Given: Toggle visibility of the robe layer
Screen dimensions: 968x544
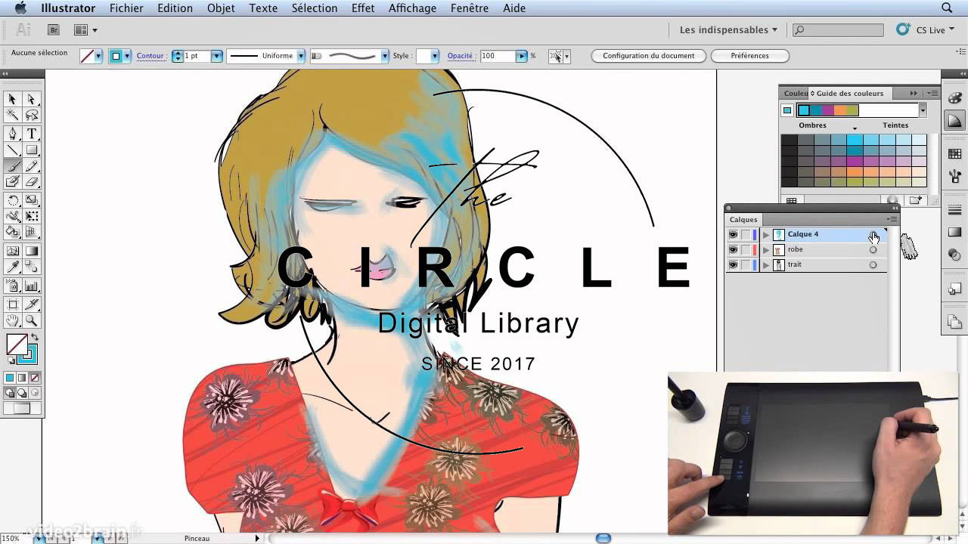Looking at the screenshot, I should (733, 250).
